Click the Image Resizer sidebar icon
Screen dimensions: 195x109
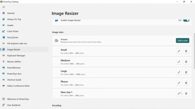pos(4,49)
